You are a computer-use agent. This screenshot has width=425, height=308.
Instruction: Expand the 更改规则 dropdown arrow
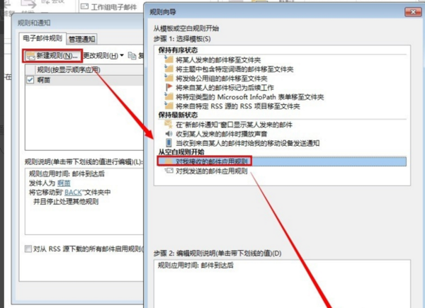click(x=122, y=55)
